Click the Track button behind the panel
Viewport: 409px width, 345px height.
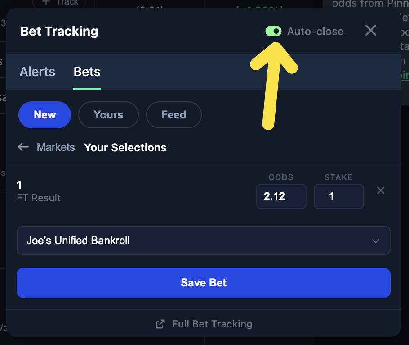click(58, 3)
